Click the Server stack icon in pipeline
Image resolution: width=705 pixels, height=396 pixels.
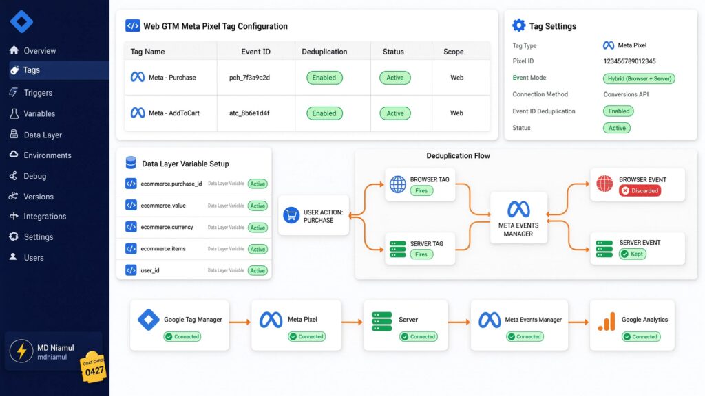pos(381,322)
